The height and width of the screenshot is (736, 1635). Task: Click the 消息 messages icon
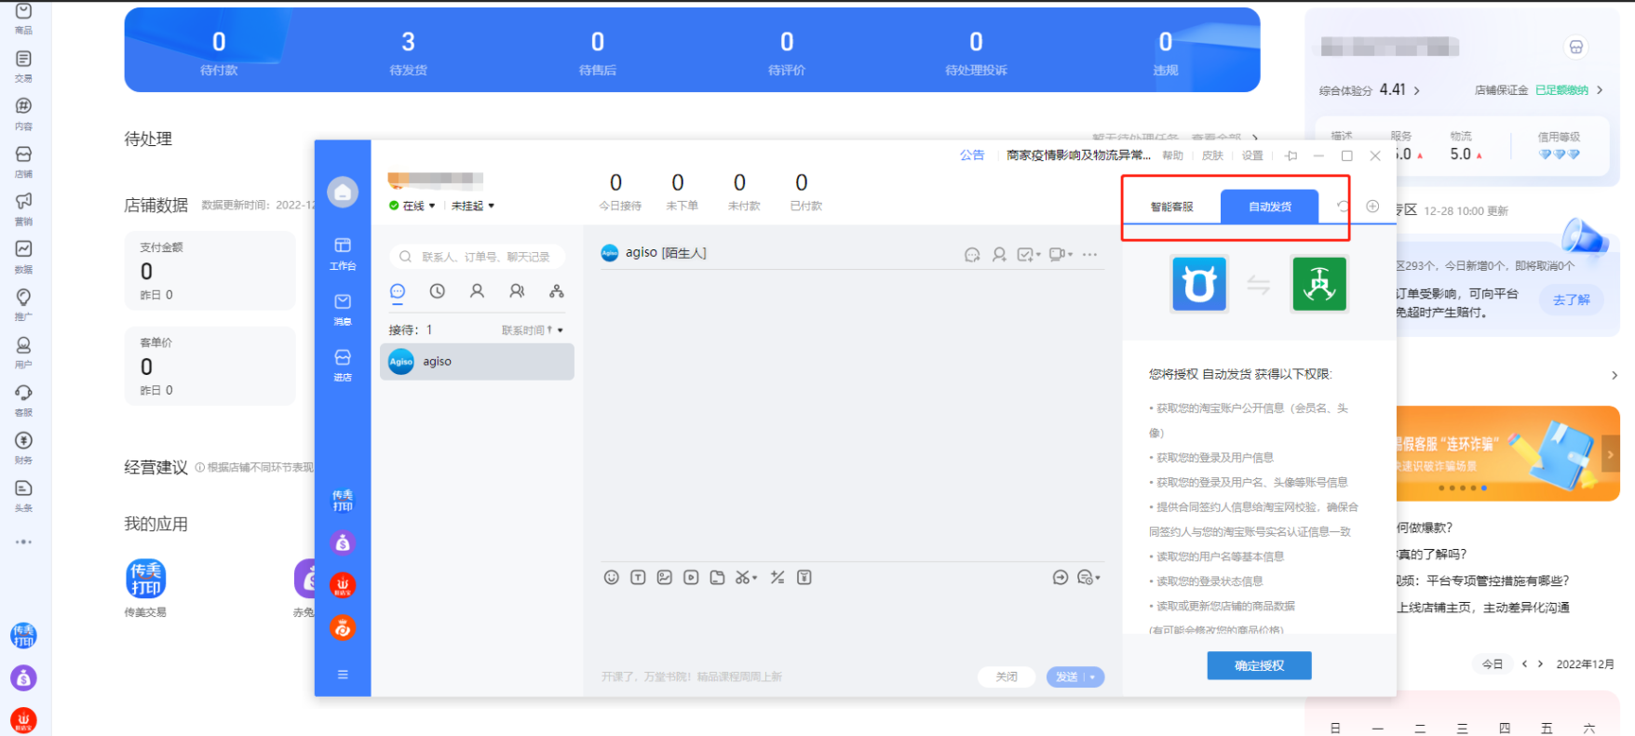pos(343,308)
